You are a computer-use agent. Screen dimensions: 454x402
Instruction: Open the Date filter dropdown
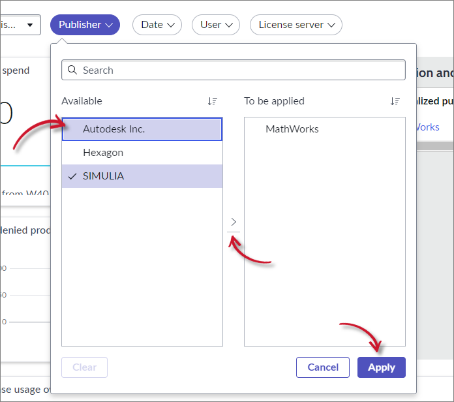click(x=157, y=25)
